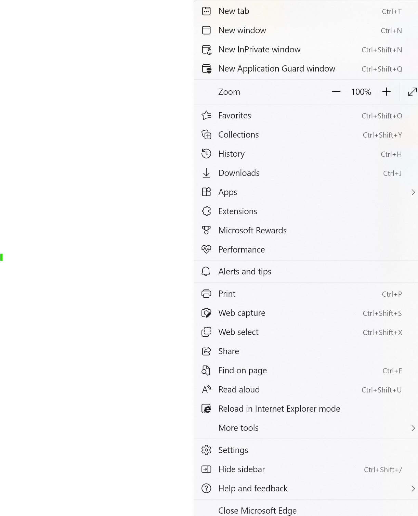The width and height of the screenshot is (418, 516).
Task: Zoom out with the minus button
Action: [x=336, y=92]
